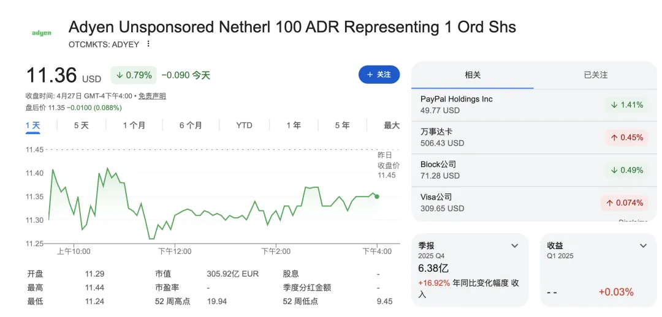Click the 市值 value 305.92亿 EUR

[233, 274]
